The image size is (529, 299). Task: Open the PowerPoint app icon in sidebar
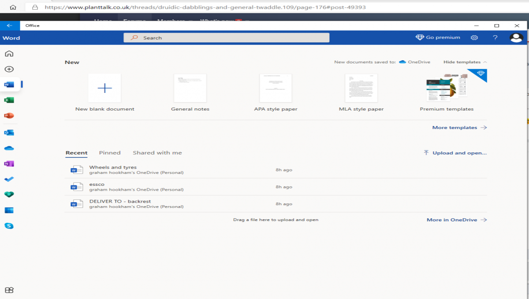9,116
